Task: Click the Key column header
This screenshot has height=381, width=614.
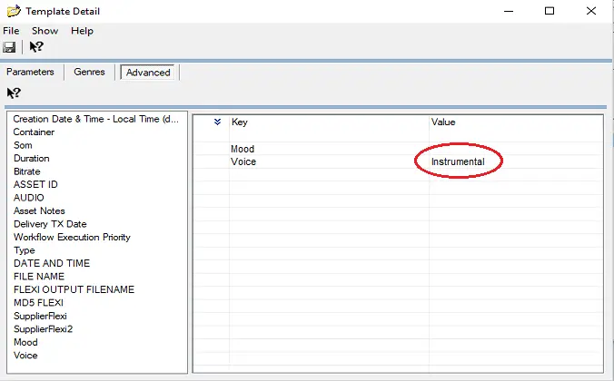Action: click(x=240, y=122)
